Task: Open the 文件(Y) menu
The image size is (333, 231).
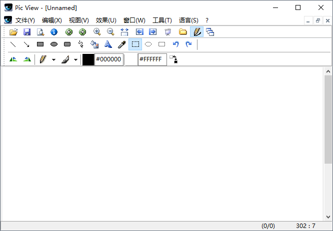Action: pos(25,20)
